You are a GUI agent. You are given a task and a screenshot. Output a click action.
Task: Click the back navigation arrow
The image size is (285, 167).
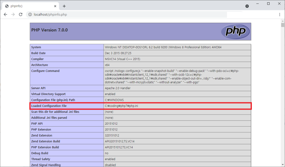point(5,14)
